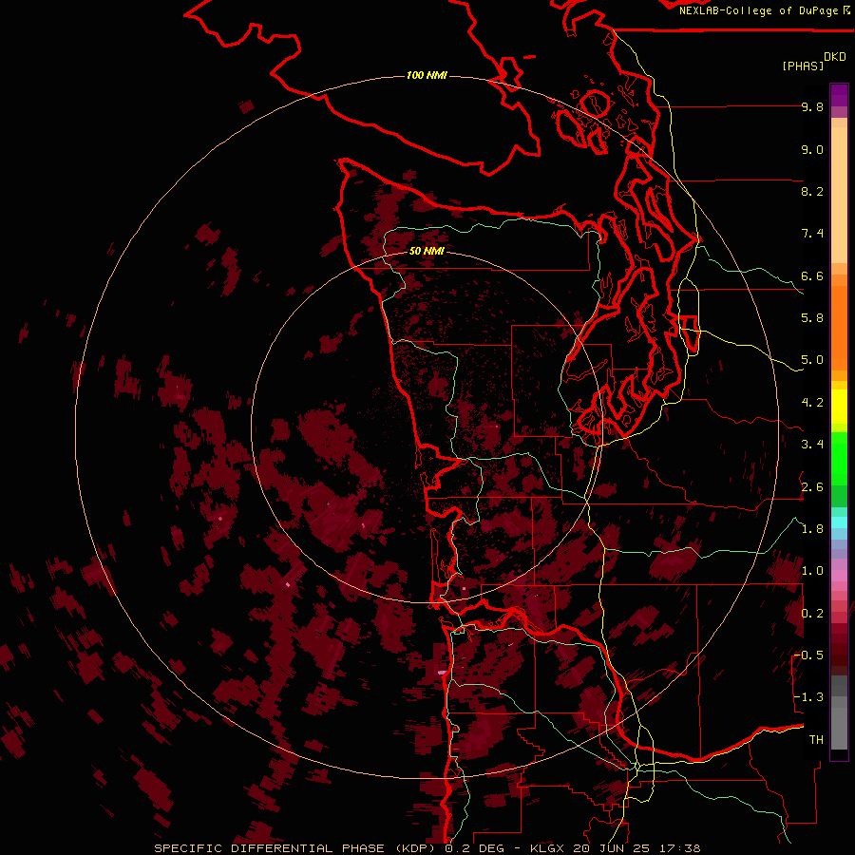855x855 pixels.
Task: Click the purple top segment of the color bar
Action: point(839,95)
